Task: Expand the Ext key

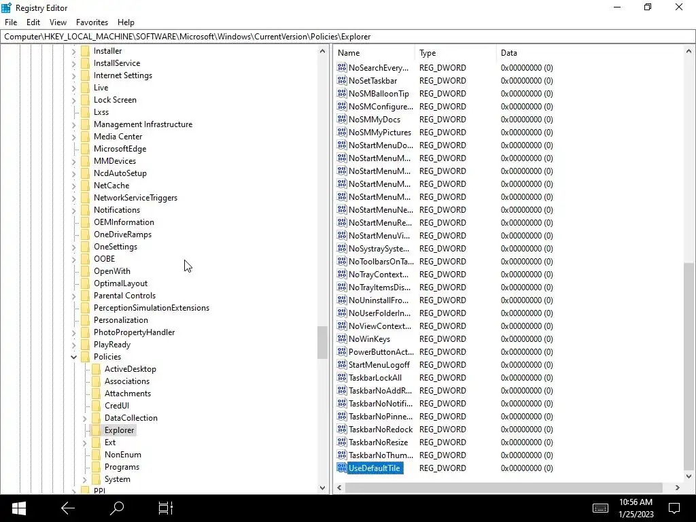Action: click(x=85, y=442)
